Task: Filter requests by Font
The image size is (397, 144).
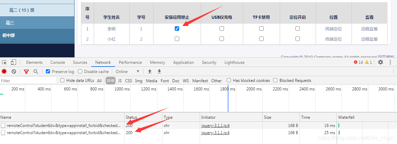Action: (x=164, y=81)
